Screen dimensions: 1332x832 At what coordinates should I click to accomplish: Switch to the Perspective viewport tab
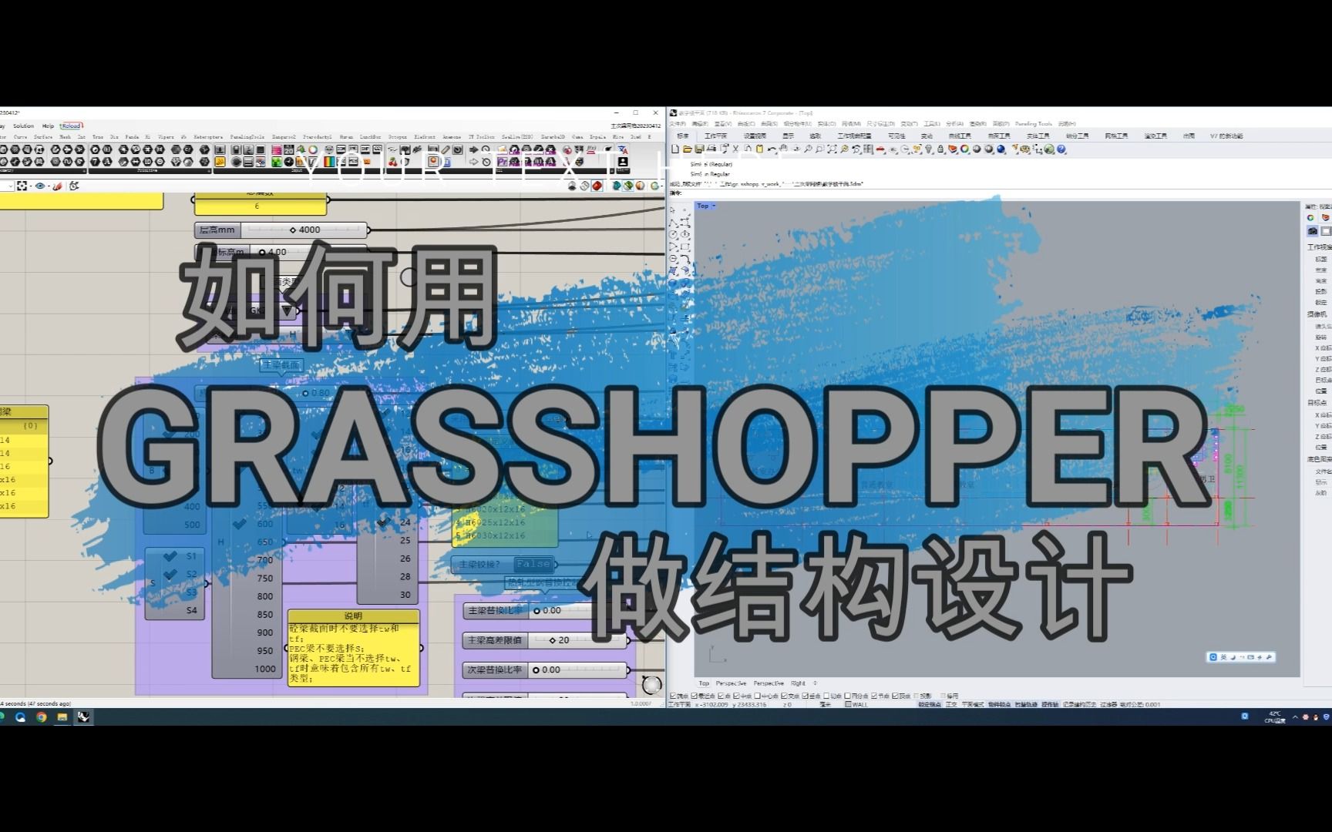(729, 683)
